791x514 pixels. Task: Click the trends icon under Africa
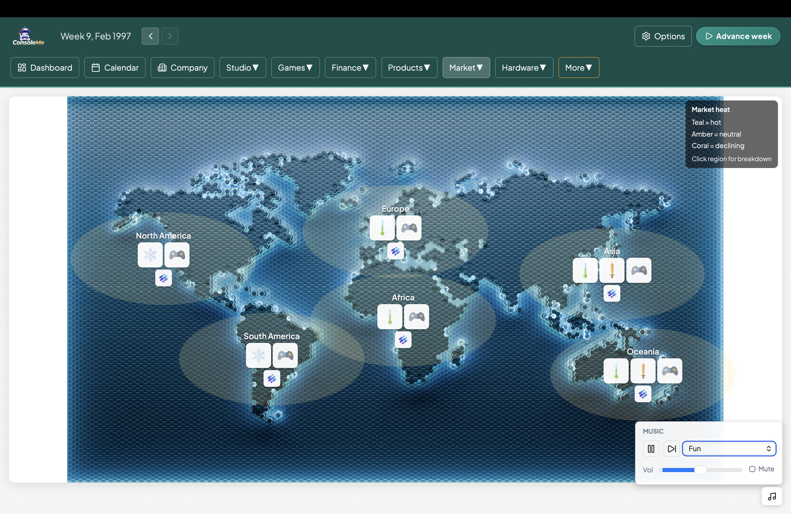(x=403, y=340)
